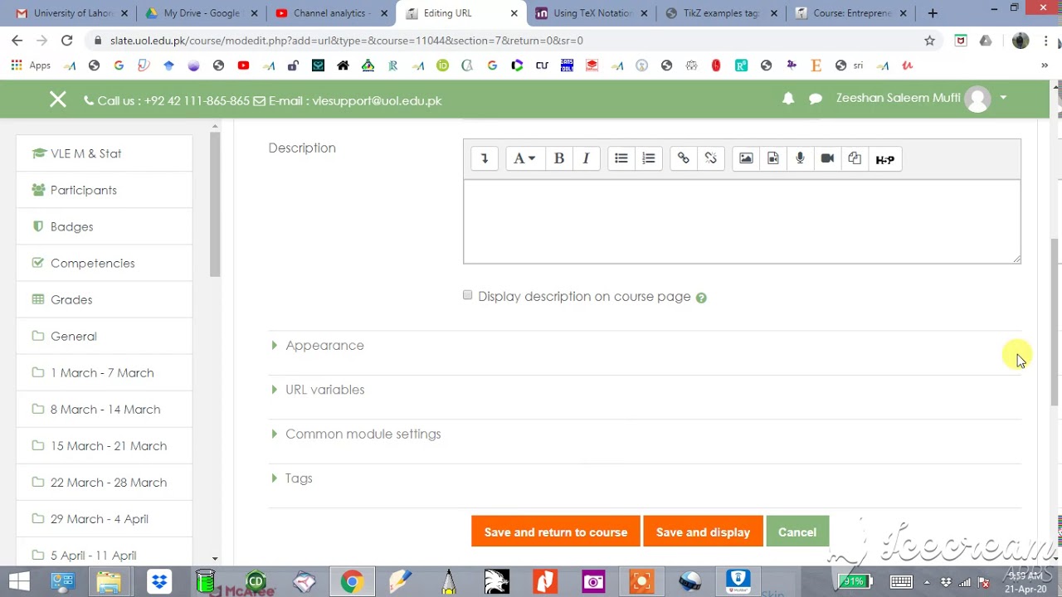The width and height of the screenshot is (1062, 597).
Task: Insert H5P content button
Action: pos(884,158)
